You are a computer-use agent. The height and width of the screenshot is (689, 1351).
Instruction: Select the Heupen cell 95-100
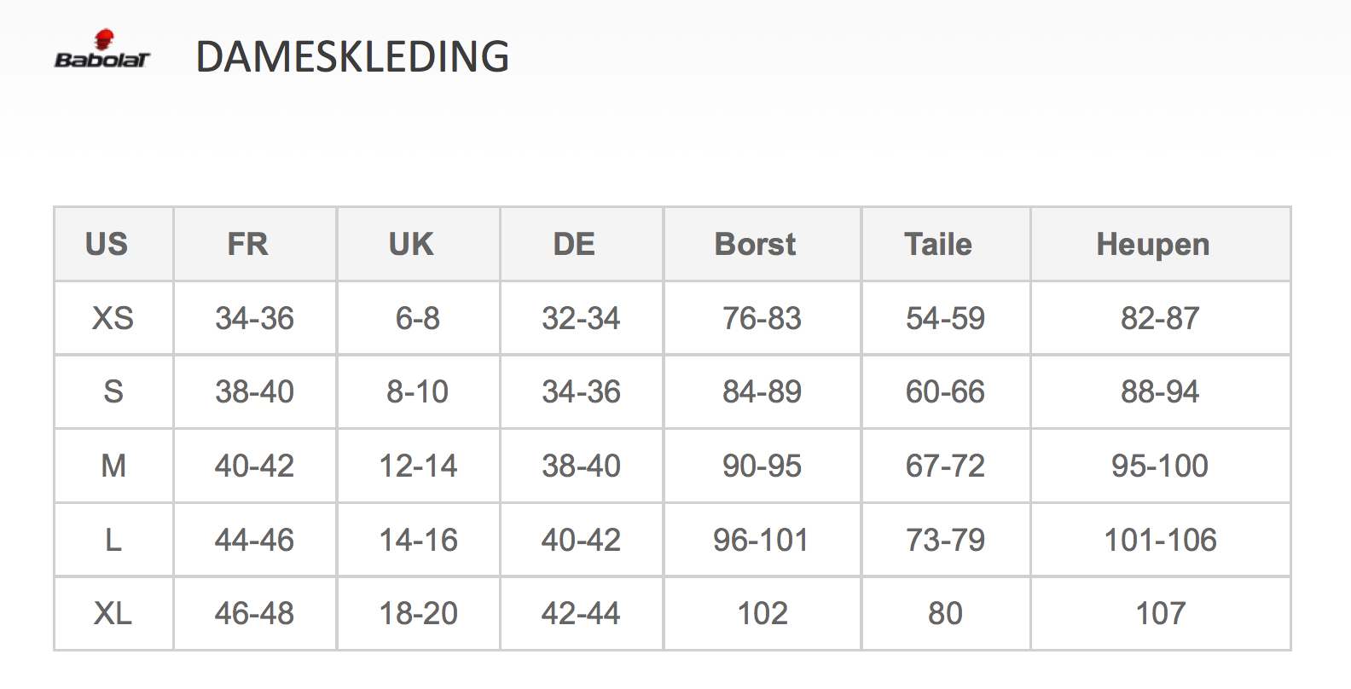1160,466
